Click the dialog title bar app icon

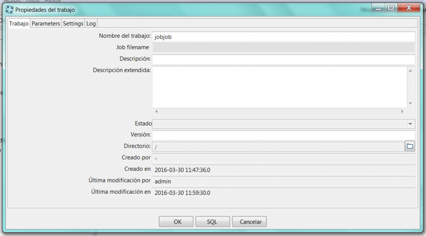pos(10,10)
